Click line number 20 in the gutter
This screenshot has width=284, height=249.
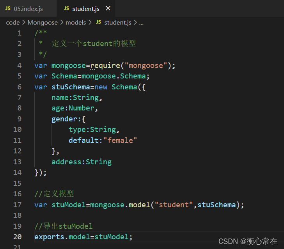pos(18,237)
